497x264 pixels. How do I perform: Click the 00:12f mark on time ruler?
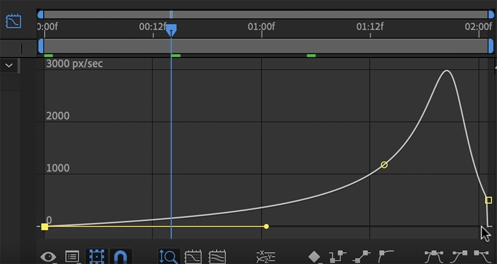click(153, 27)
